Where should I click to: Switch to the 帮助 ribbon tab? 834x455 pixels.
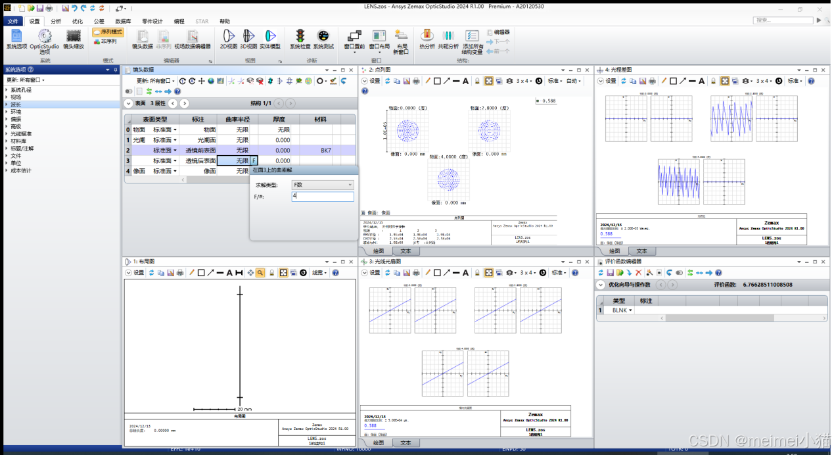[225, 21]
